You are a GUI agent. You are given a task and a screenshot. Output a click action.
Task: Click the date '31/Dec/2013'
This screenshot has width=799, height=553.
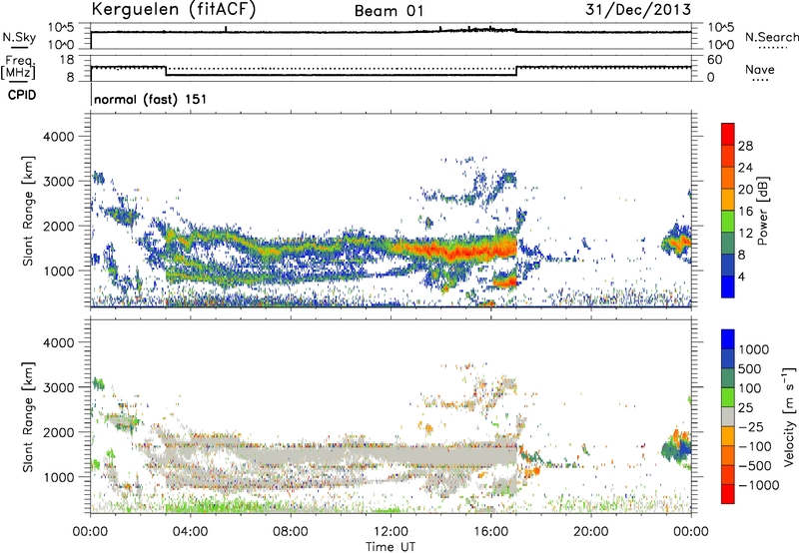(x=638, y=10)
